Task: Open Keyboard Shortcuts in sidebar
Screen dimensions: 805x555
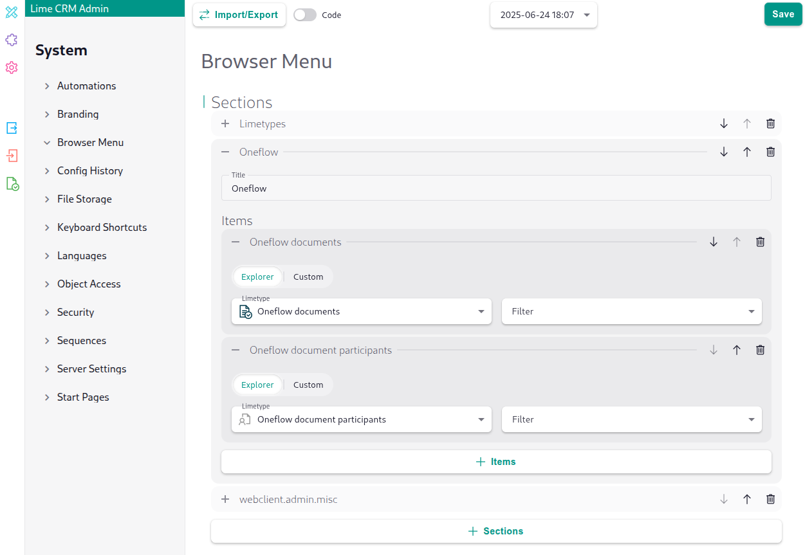Action: 102,227
